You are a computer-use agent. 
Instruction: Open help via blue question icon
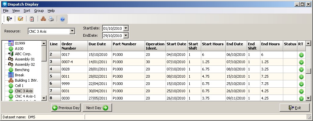tap(62, 19)
